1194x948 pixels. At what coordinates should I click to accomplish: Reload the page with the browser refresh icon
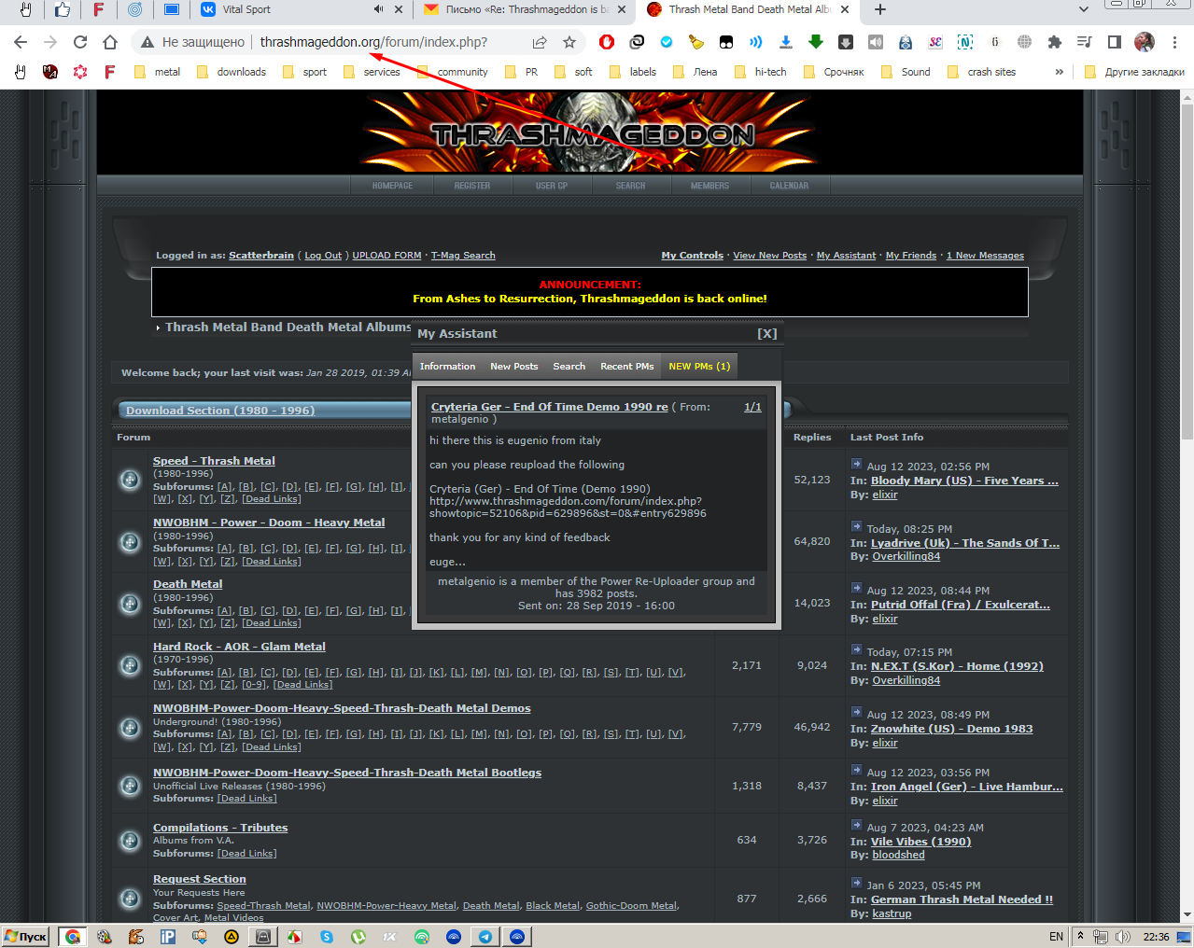pos(80,42)
